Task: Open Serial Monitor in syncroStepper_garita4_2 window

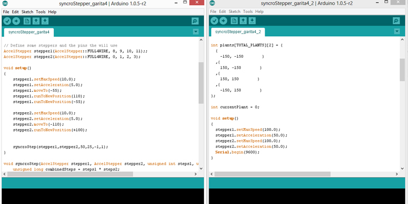Action: [x=396, y=20]
